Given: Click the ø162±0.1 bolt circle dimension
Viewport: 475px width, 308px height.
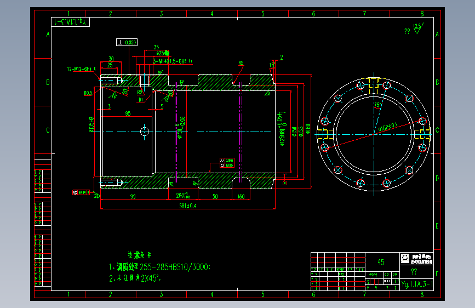Looking at the screenshot, I should coord(388,127).
